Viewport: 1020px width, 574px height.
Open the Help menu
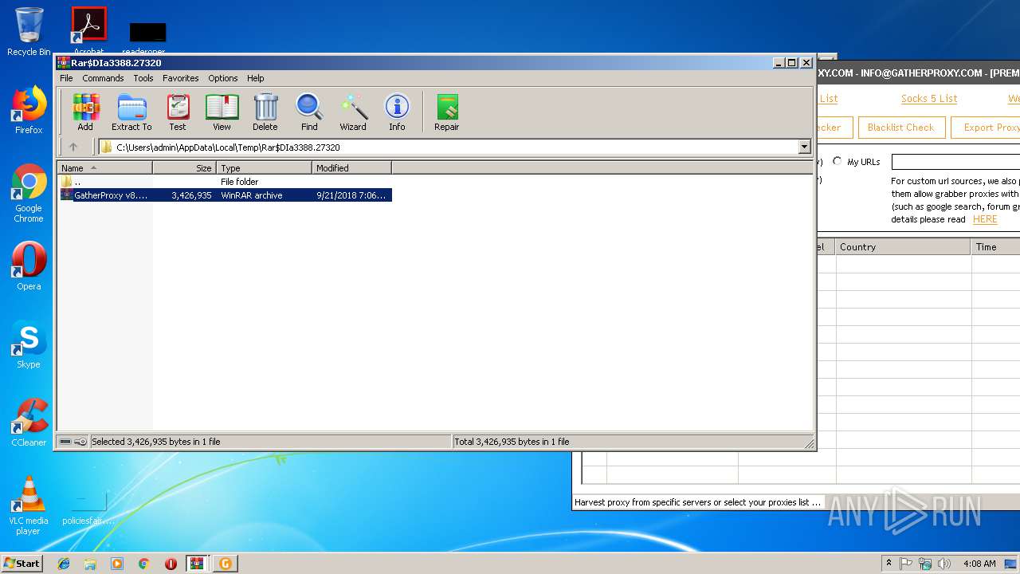[x=255, y=78]
